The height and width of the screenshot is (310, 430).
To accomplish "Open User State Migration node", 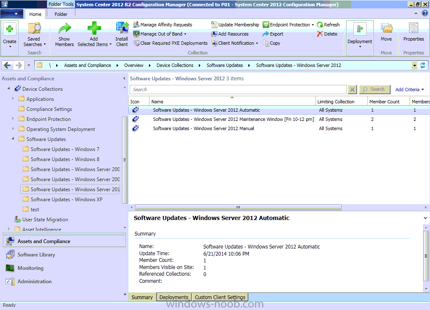I will 41,220.
